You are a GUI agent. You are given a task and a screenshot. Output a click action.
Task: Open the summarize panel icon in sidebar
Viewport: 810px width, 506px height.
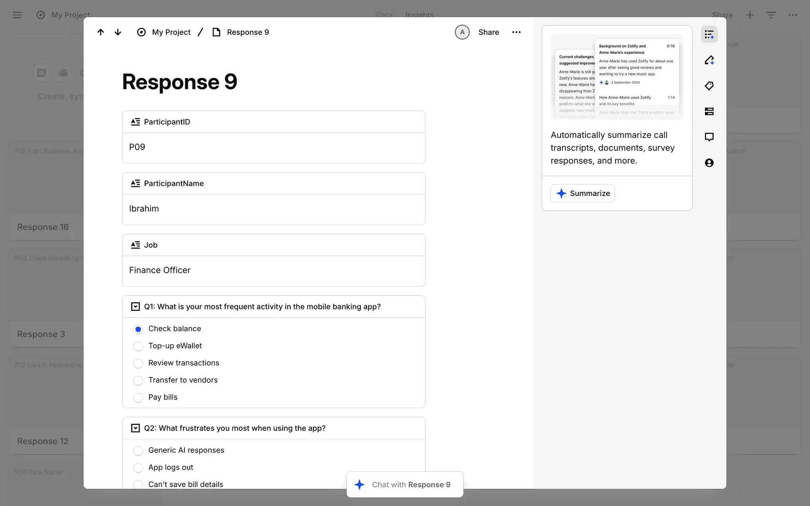709,35
